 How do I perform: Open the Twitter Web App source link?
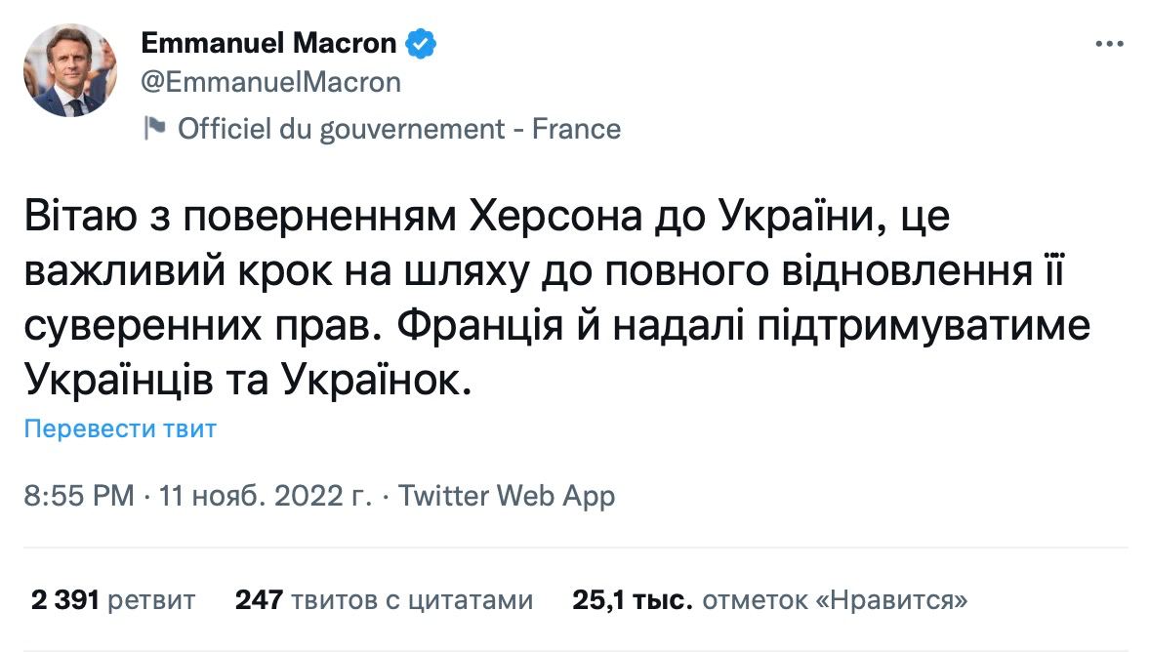508,496
